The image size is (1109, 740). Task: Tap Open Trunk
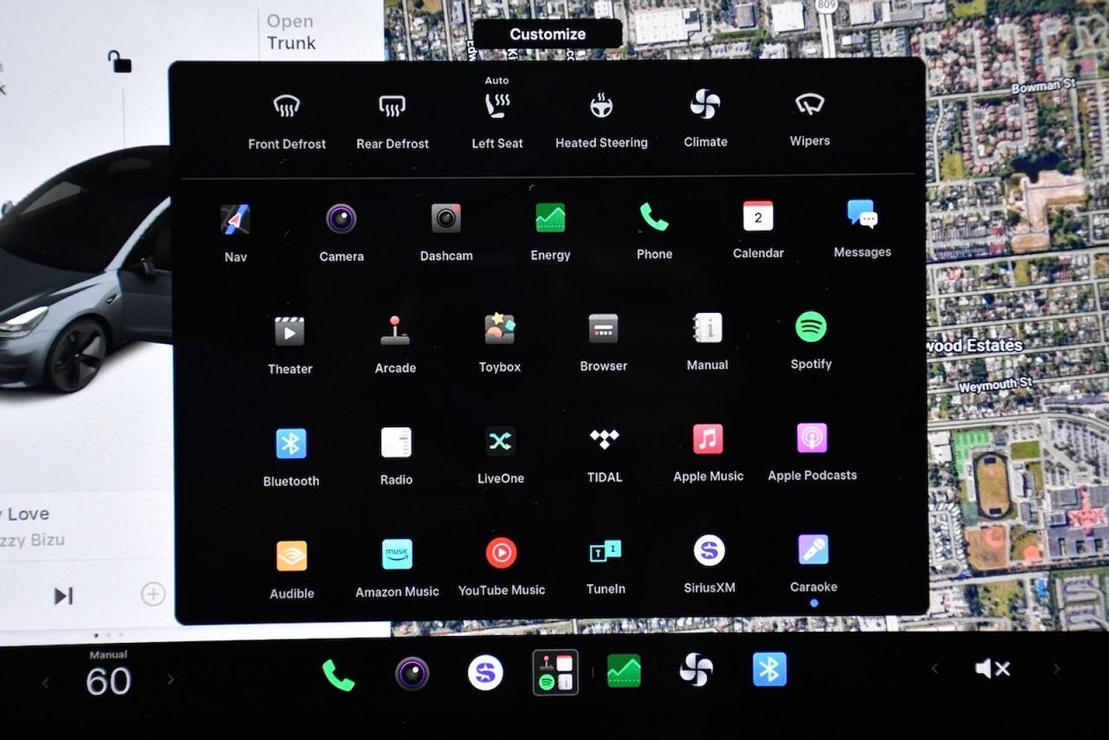pos(291,32)
